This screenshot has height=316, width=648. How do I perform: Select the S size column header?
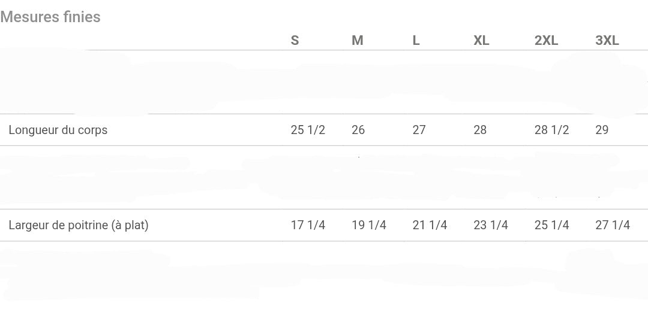295,41
